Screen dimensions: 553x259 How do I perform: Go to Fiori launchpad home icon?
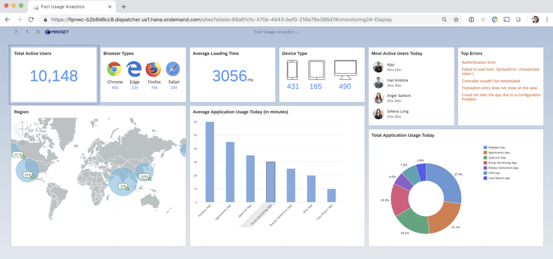[38, 32]
